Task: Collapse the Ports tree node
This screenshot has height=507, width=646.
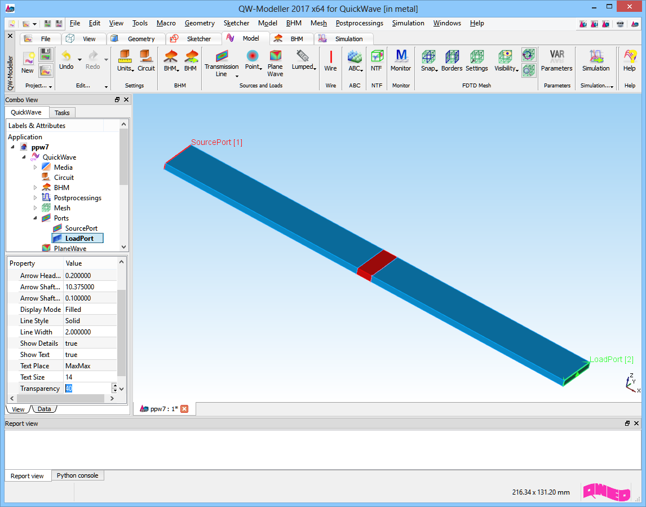Action: (x=35, y=218)
